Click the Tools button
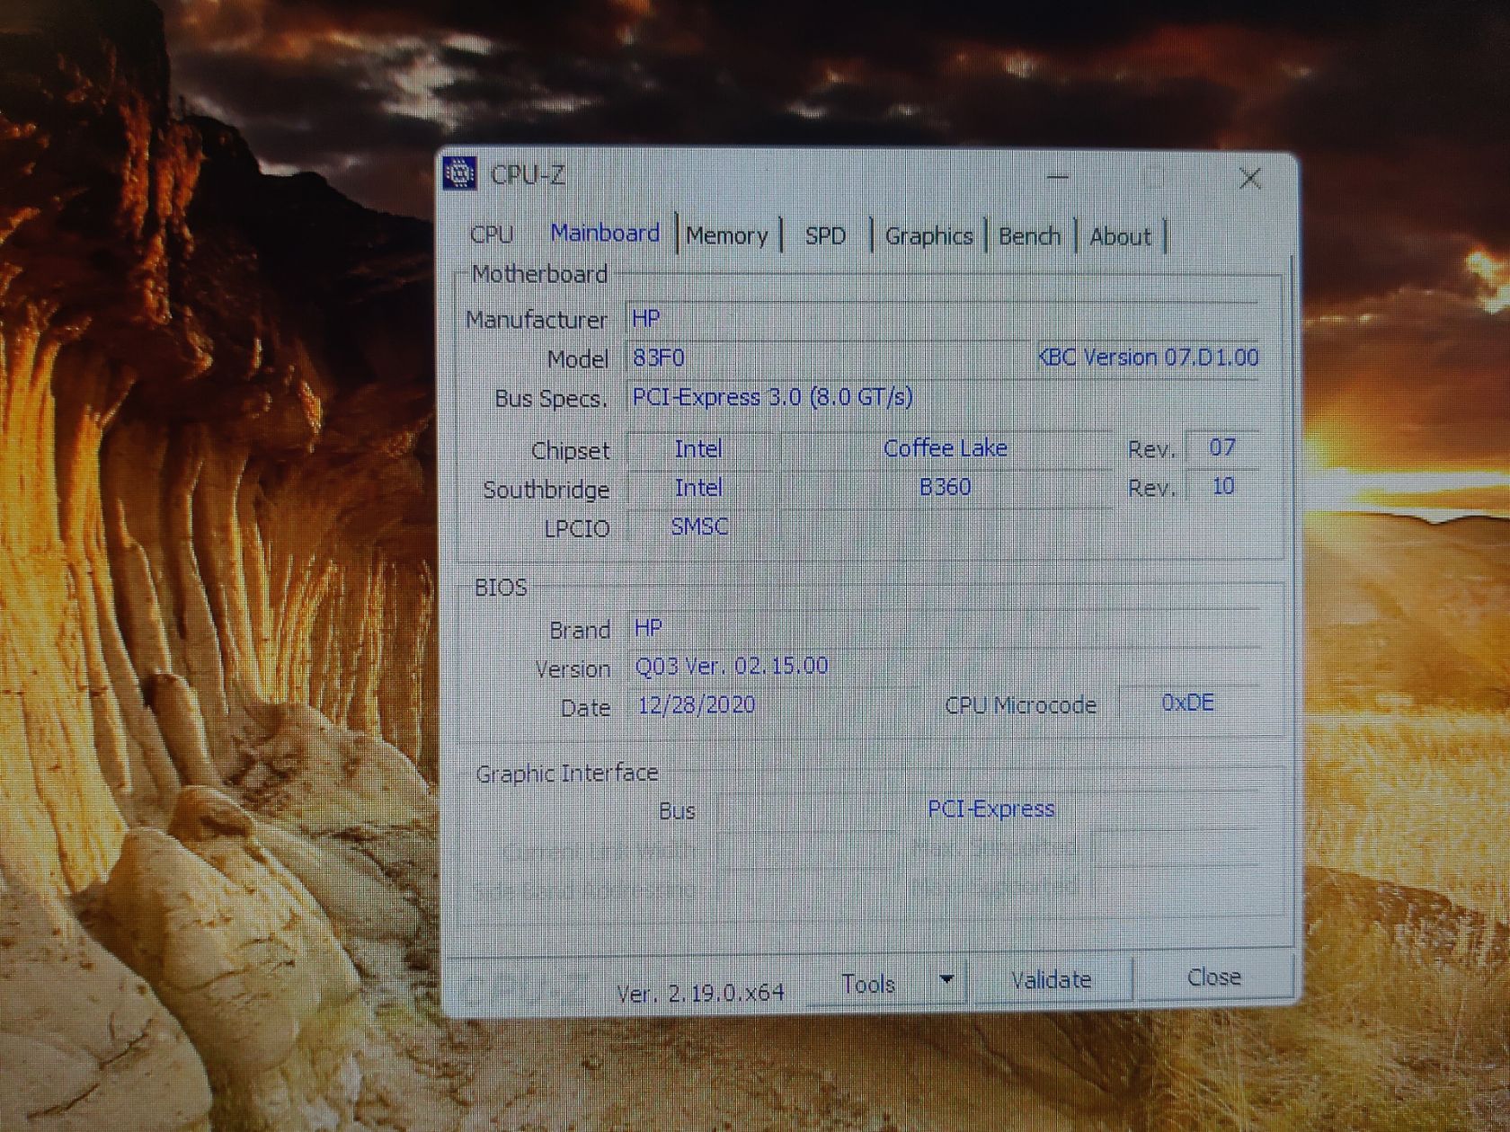Screen dimensions: 1510x1132 coord(868,984)
